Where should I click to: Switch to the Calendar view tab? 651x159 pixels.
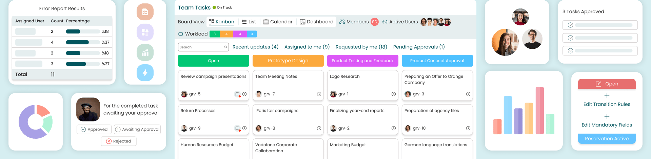(x=278, y=22)
